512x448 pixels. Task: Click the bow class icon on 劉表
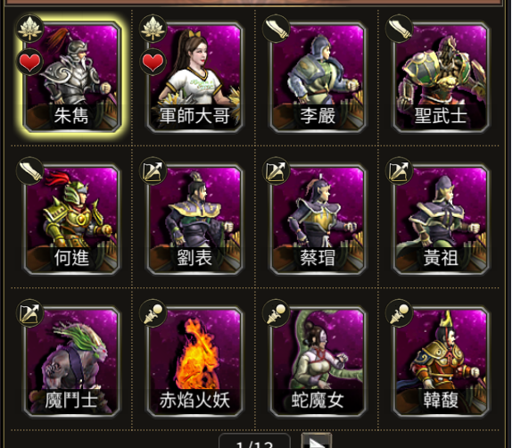(153, 170)
